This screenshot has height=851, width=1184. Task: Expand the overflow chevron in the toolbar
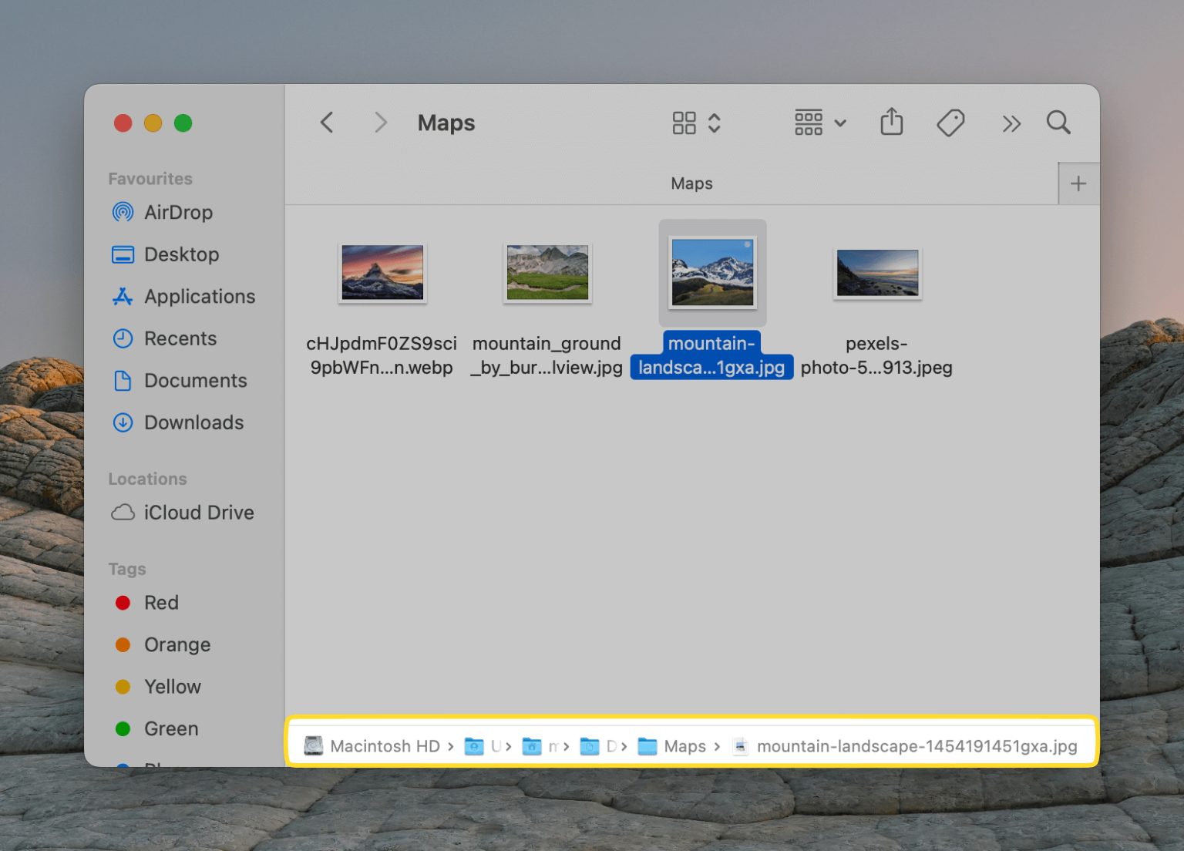tap(1011, 122)
